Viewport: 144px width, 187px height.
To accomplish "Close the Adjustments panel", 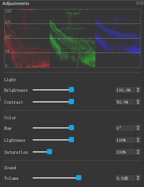I will point(142,3).
